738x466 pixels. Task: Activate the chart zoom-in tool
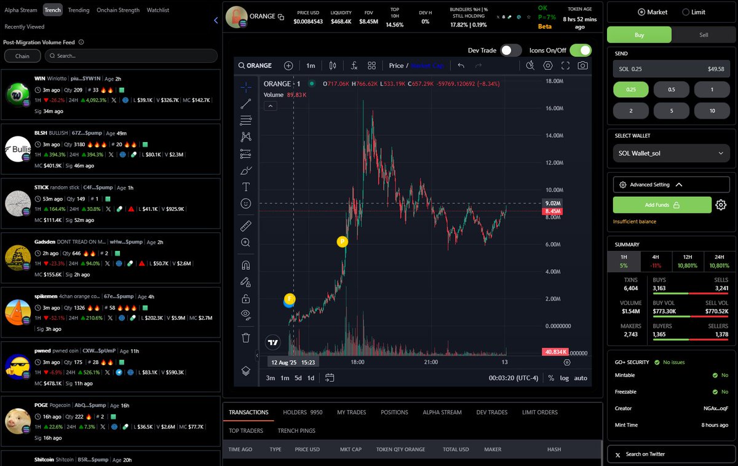point(246,243)
